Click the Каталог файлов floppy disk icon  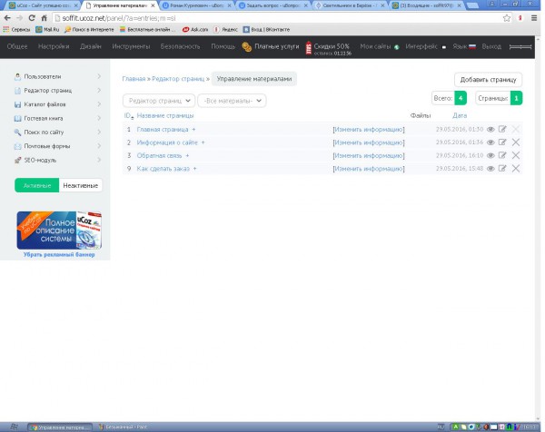(17, 104)
